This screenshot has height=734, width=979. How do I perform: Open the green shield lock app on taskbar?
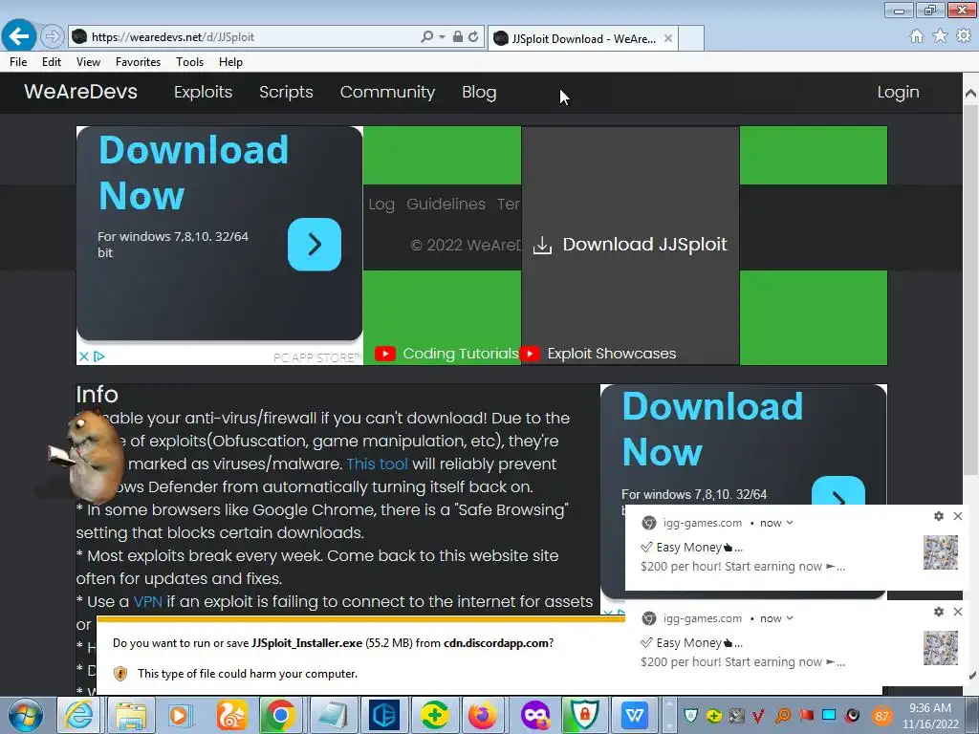pos(584,715)
